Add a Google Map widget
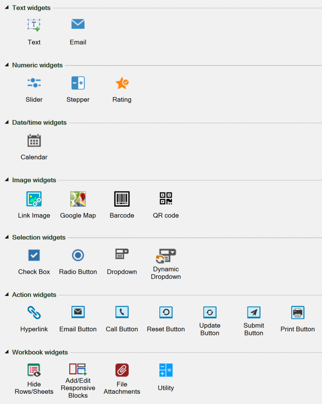 [78, 199]
